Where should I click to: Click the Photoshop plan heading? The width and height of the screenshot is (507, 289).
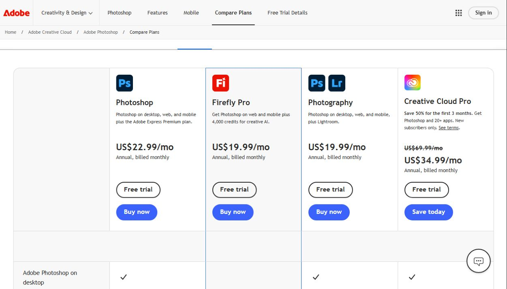coord(135,103)
